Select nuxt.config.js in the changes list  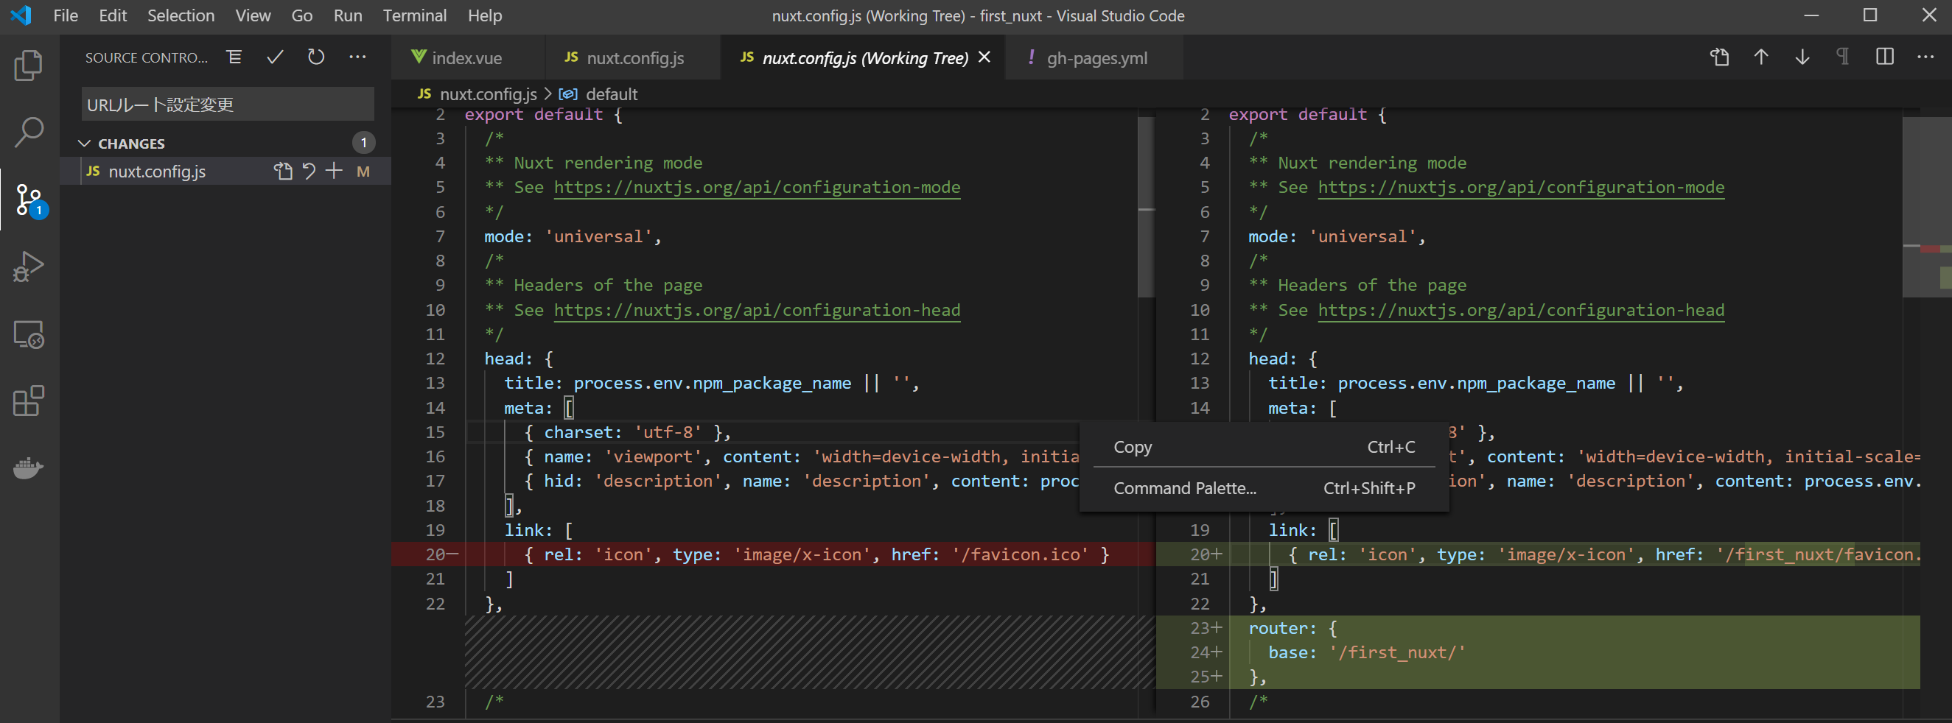click(225, 171)
